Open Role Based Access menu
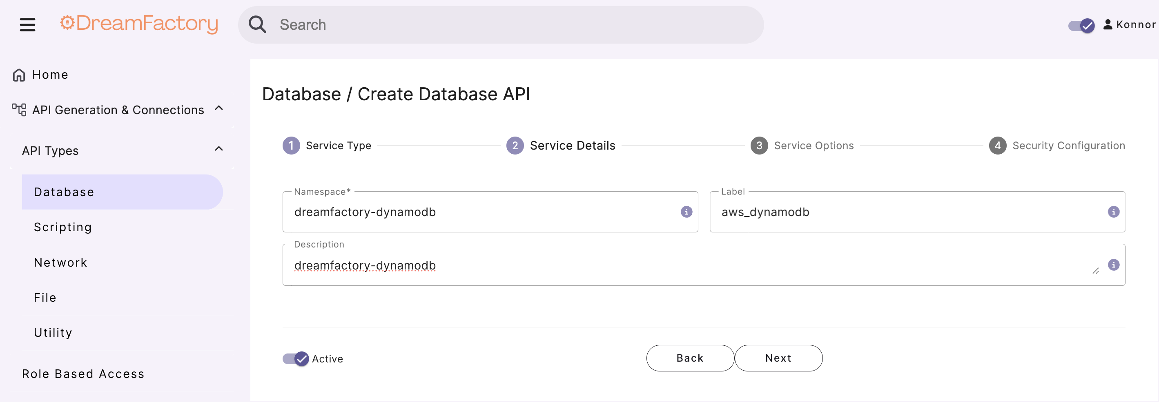 coord(83,374)
